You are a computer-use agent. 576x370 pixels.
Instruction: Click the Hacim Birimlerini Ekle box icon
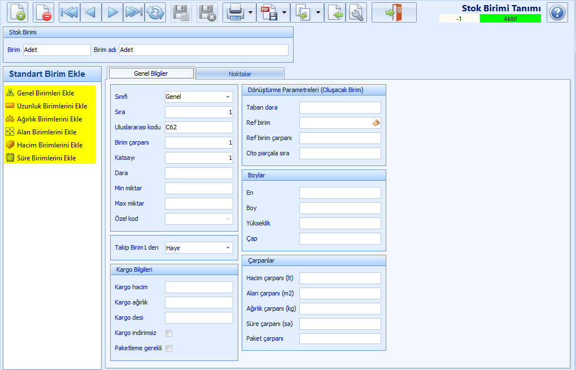[10, 145]
